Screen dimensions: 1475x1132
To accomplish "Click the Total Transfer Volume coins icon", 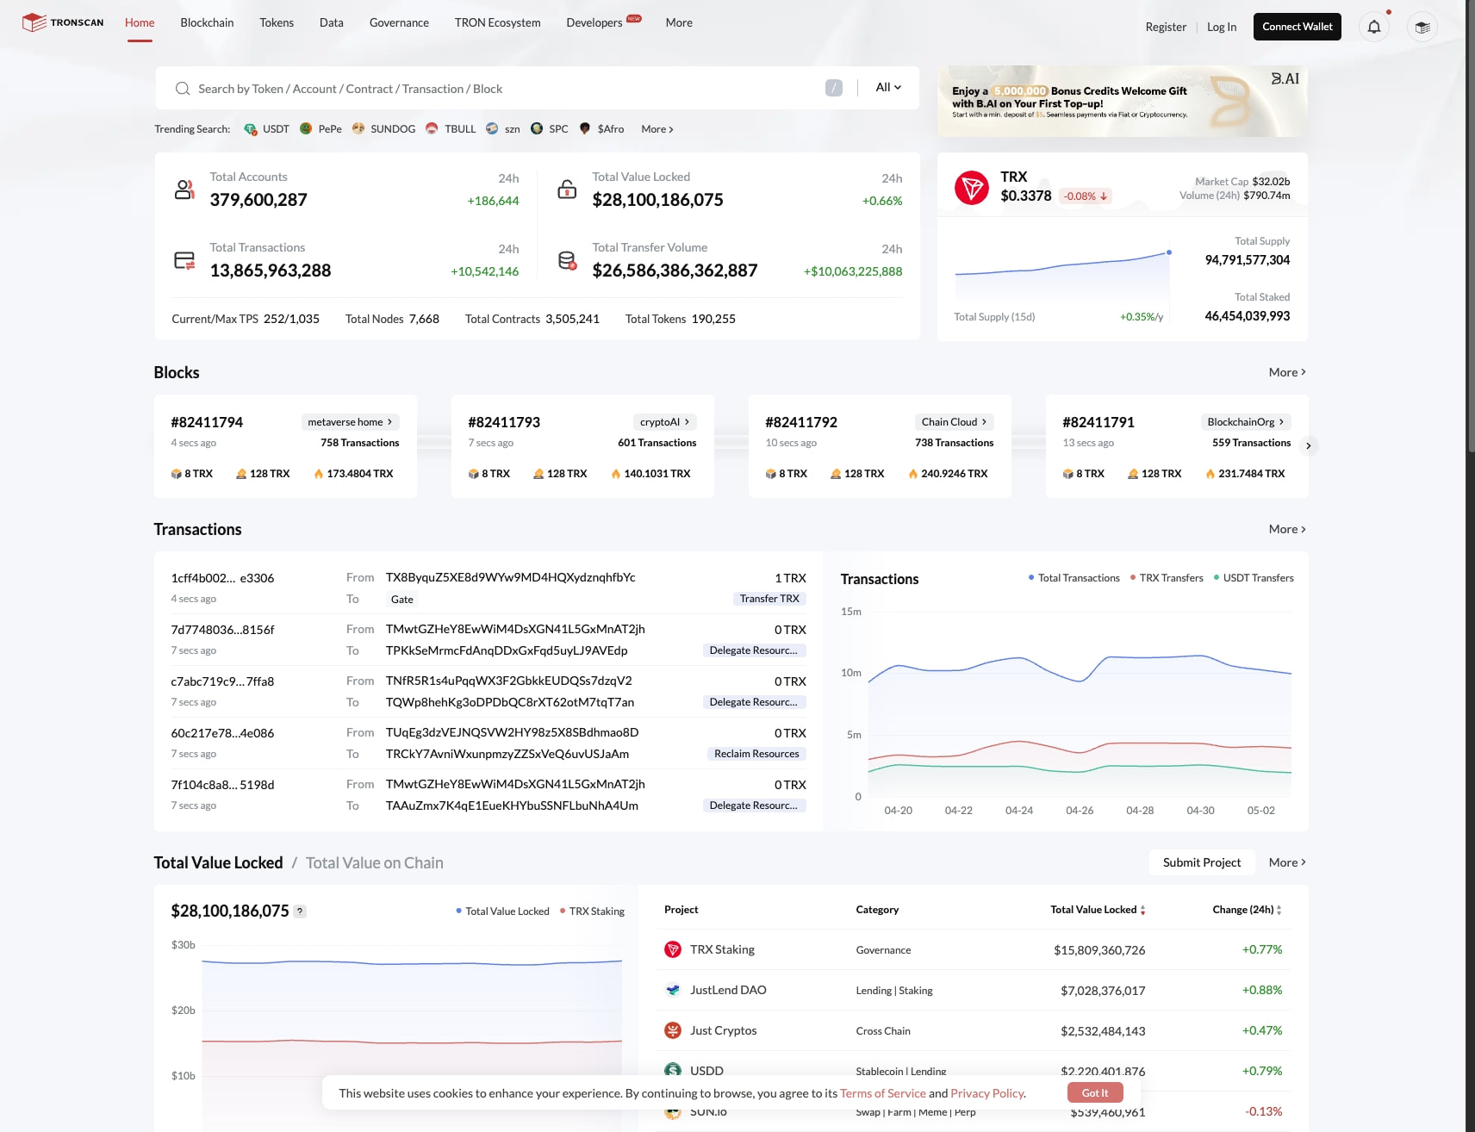I will pyautogui.click(x=567, y=260).
